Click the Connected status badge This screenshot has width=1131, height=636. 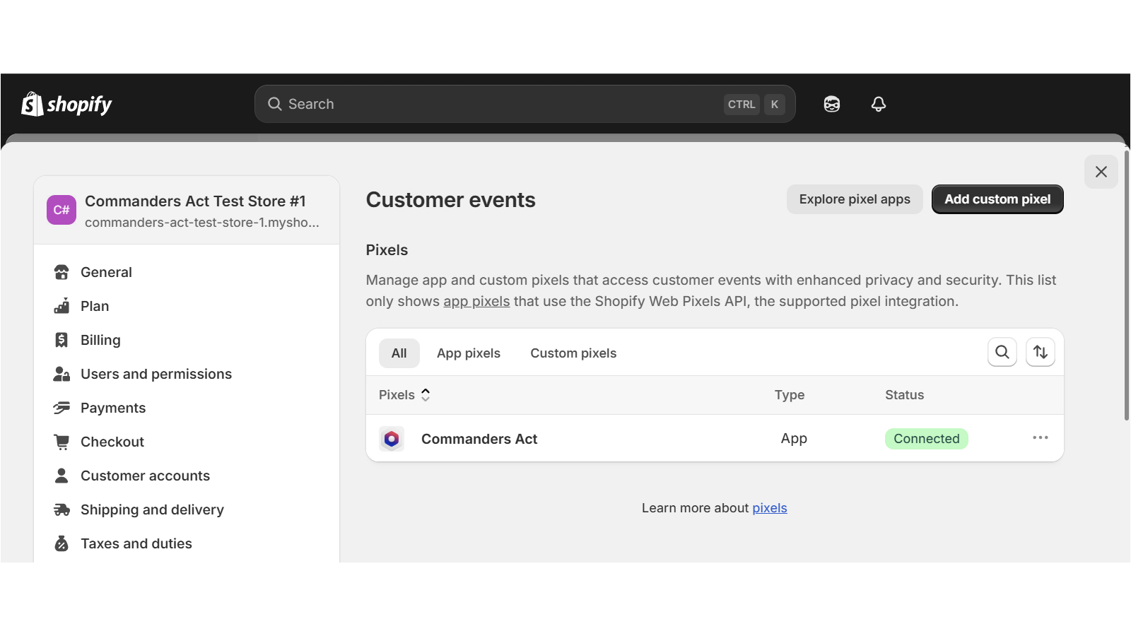(x=927, y=439)
